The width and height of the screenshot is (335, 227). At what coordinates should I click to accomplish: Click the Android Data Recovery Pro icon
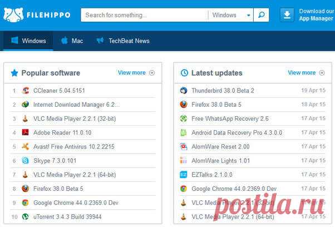184,132
